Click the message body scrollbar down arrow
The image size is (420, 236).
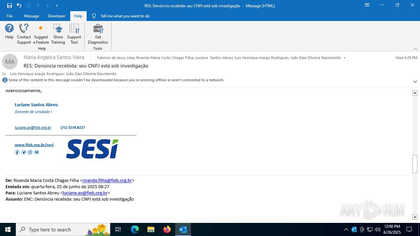click(x=415, y=217)
